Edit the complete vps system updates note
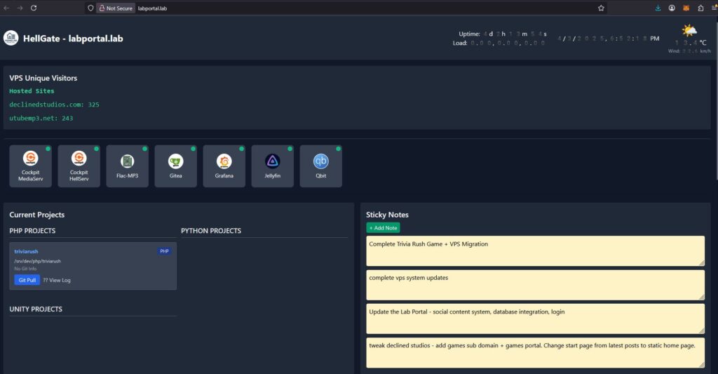718x374 pixels. [535, 285]
